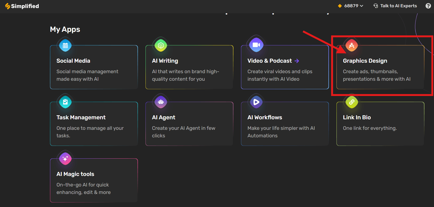Open the Video & Podcast title
This screenshot has height=207, width=434.
pyautogui.click(x=270, y=61)
